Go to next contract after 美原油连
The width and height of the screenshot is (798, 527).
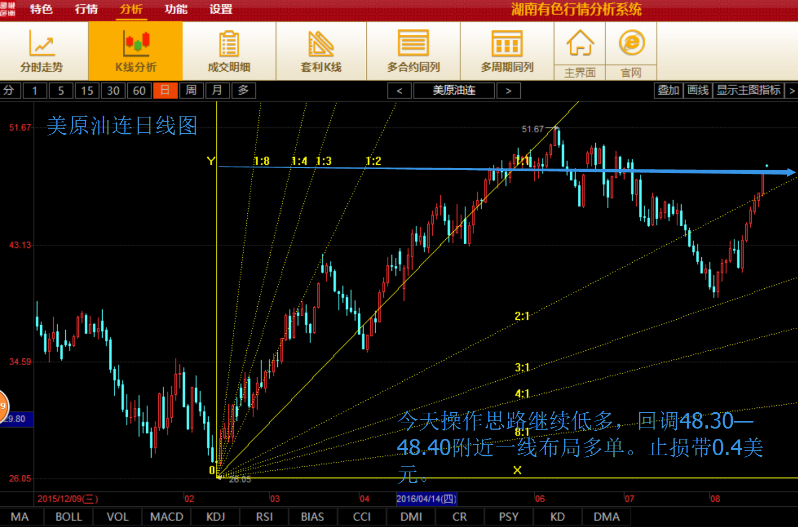point(509,91)
